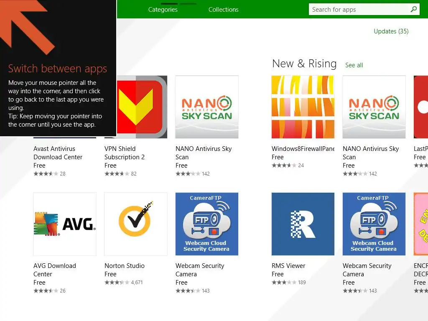Image resolution: width=428 pixels, height=321 pixels.
Task: Open the RMS Viewer app icon
Action: (x=303, y=224)
